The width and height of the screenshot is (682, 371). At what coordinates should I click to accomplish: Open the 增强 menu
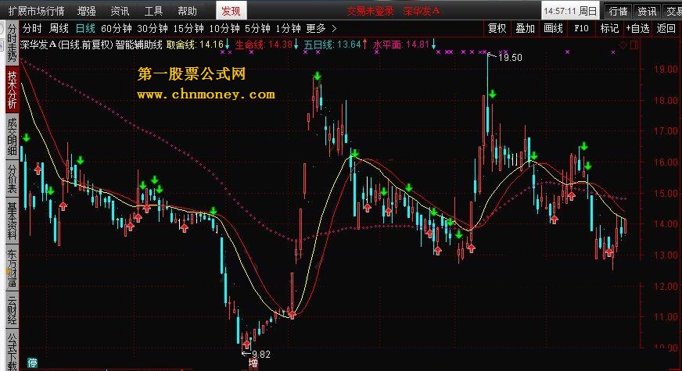pos(86,11)
